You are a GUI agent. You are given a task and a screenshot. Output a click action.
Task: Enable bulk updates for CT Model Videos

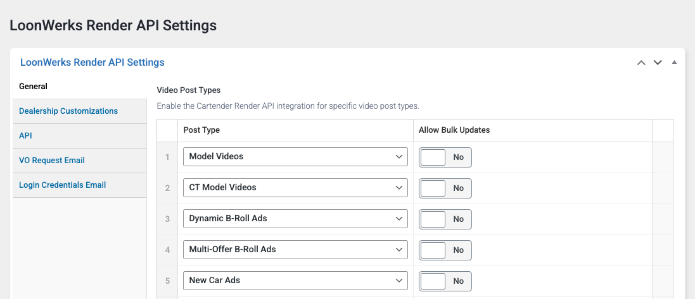coord(445,188)
